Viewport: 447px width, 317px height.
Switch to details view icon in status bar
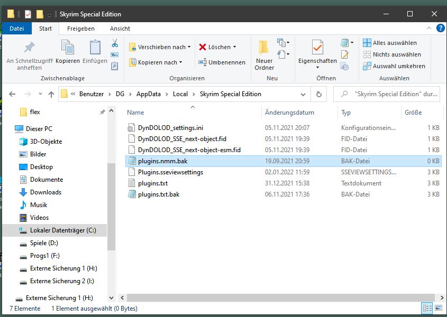(x=427, y=308)
